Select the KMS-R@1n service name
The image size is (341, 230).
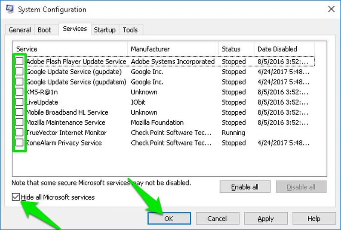click(42, 92)
